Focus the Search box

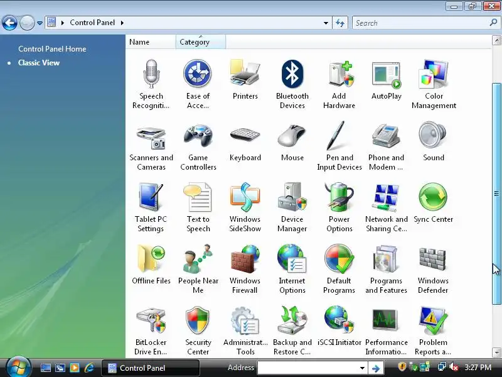pos(421,23)
